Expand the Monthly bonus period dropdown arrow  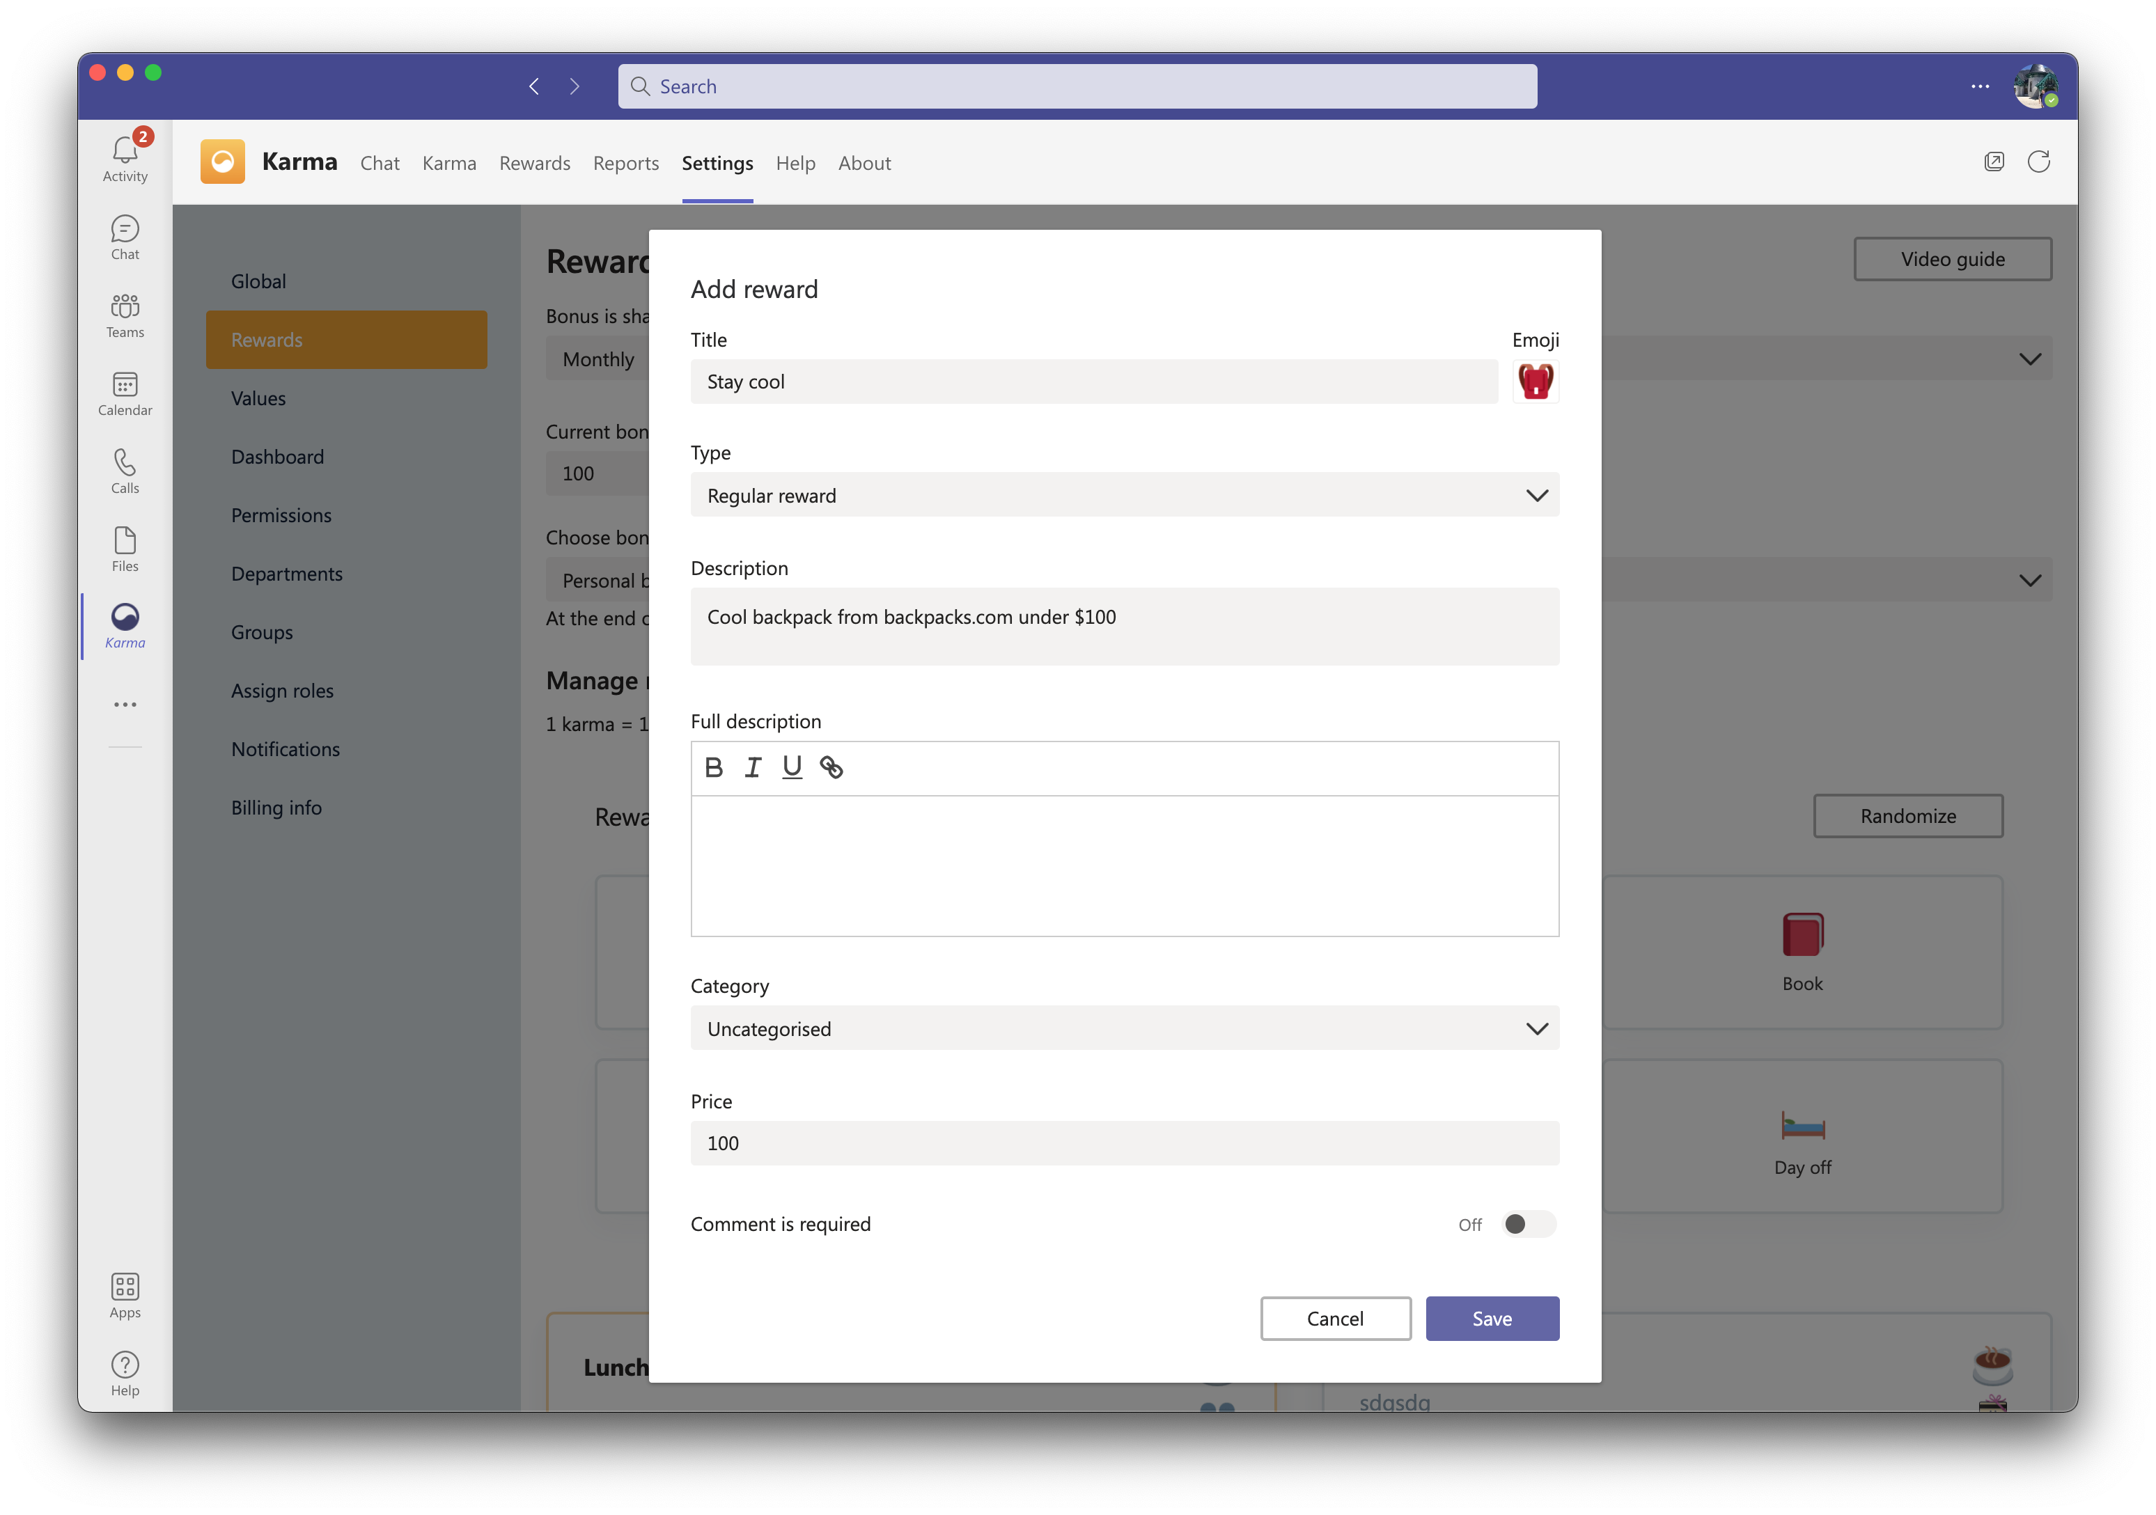tap(2029, 359)
